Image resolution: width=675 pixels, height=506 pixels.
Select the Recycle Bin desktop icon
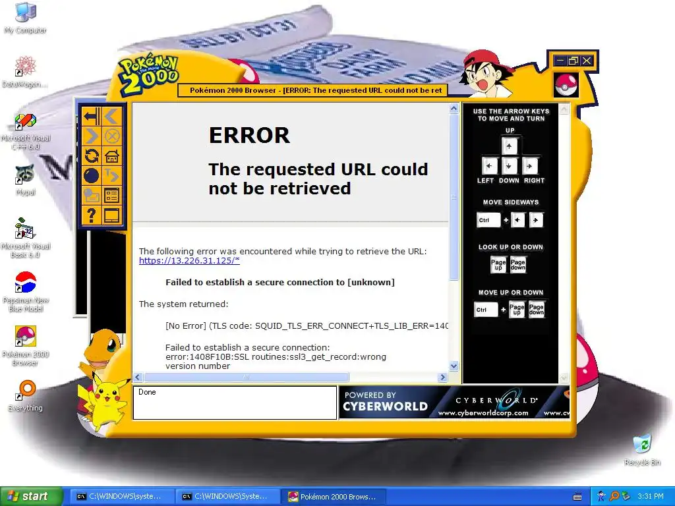[642, 450]
